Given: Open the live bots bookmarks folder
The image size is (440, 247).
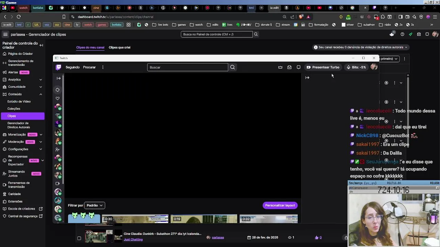Looking at the screenshot, I should point(160,25).
